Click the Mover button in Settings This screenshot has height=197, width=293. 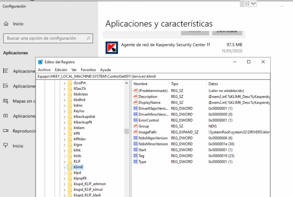195,33
